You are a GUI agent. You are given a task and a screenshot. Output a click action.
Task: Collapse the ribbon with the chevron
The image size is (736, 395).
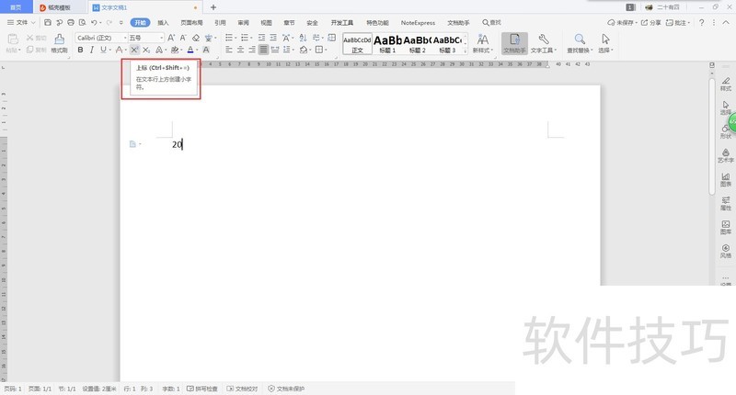726,22
